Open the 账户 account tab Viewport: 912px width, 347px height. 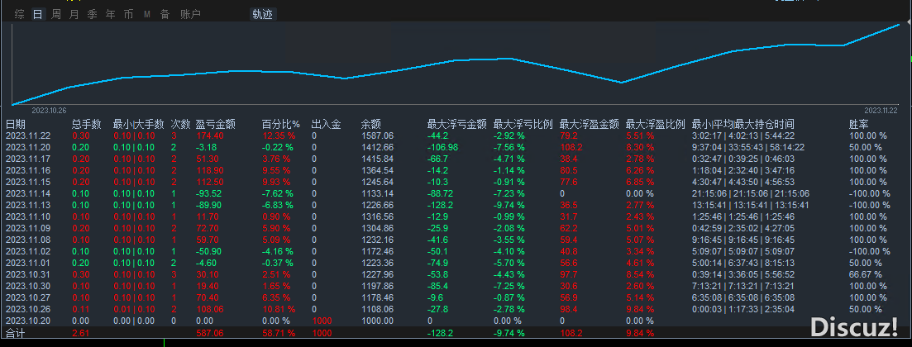tap(190, 14)
